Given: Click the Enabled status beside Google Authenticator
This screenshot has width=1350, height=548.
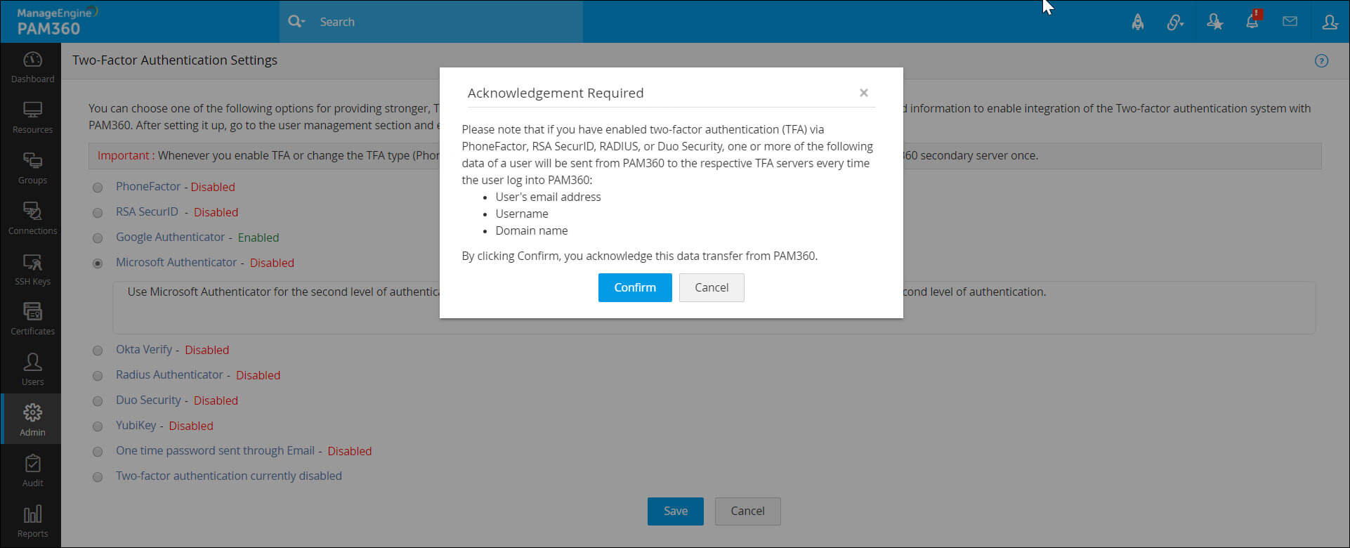Looking at the screenshot, I should [258, 237].
